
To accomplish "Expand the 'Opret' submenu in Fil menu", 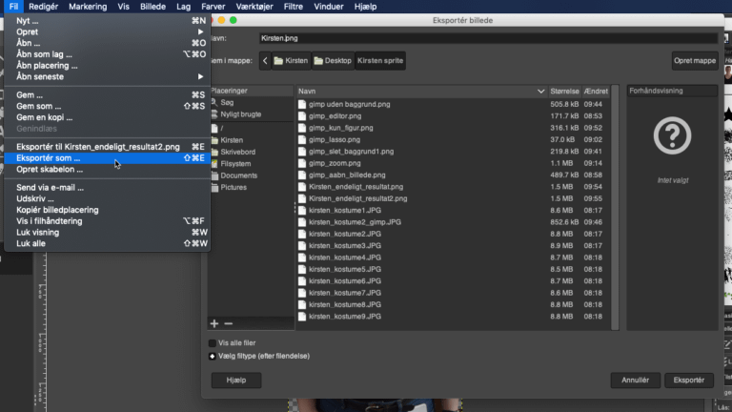I will pos(107,31).
